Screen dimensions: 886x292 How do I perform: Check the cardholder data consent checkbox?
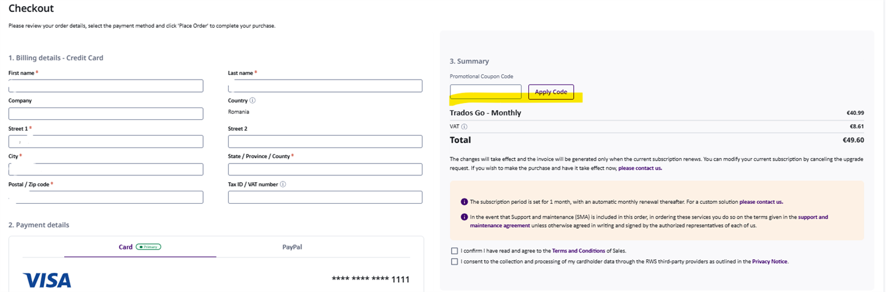[455, 262]
